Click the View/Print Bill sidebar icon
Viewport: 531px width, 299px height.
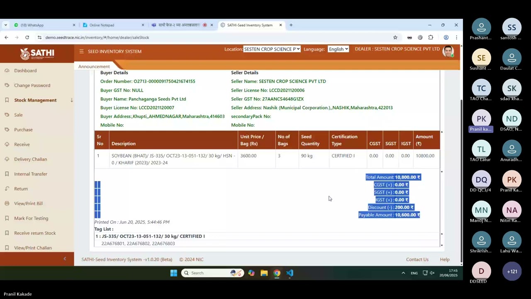pyautogui.click(x=7, y=203)
